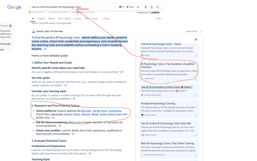The image size is (257, 161).
Task: Click Parameters in the SEOquake sidebar
Action: click(x=5, y=31)
